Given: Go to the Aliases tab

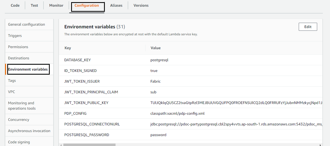Looking at the screenshot, I should pos(116,5).
